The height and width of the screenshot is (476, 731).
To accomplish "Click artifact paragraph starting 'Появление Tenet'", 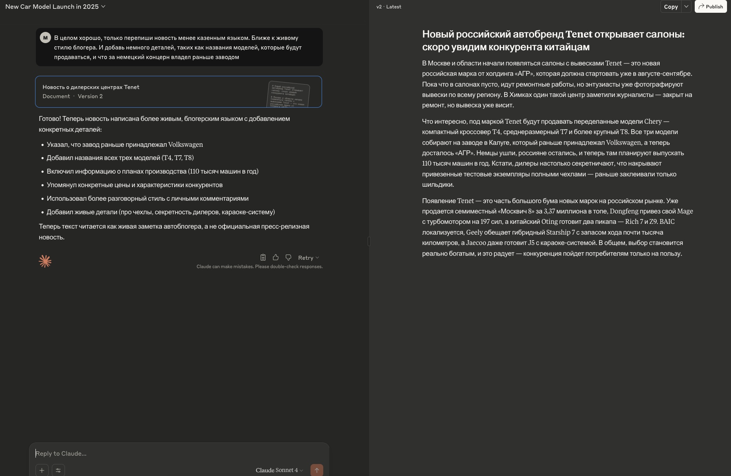I will tap(558, 227).
